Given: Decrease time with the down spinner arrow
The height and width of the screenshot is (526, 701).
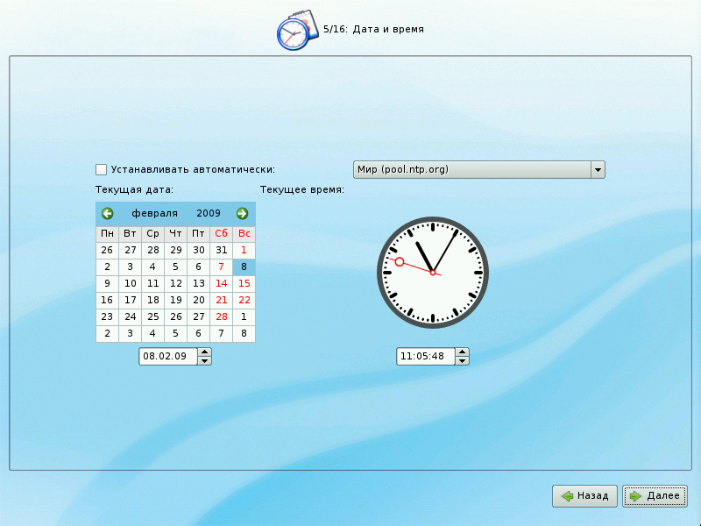Looking at the screenshot, I should (462, 360).
